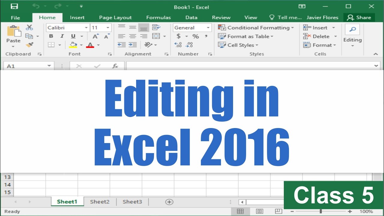Click the Save icon in title bar
The width and height of the screenshot is (384, 216).
click(14, 6)
